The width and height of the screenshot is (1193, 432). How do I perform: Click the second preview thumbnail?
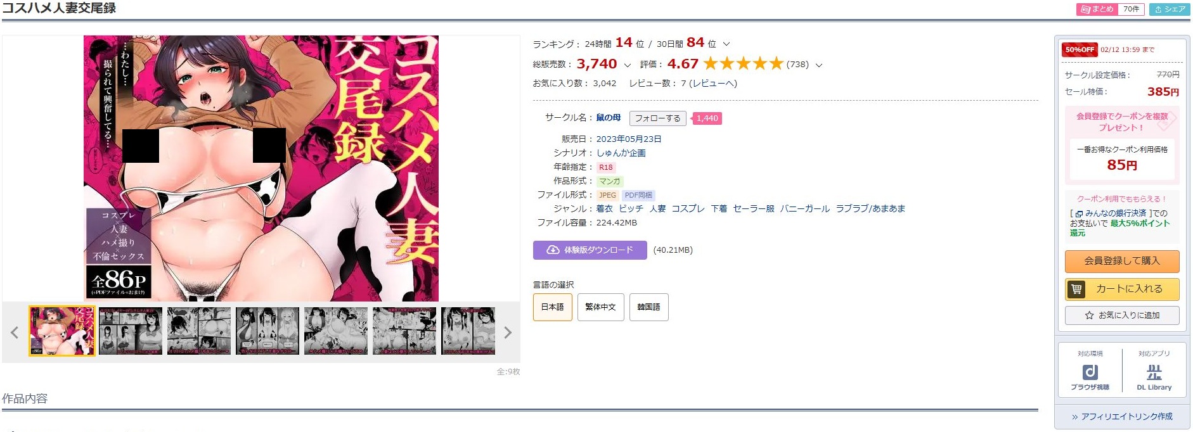coord(131,331)
